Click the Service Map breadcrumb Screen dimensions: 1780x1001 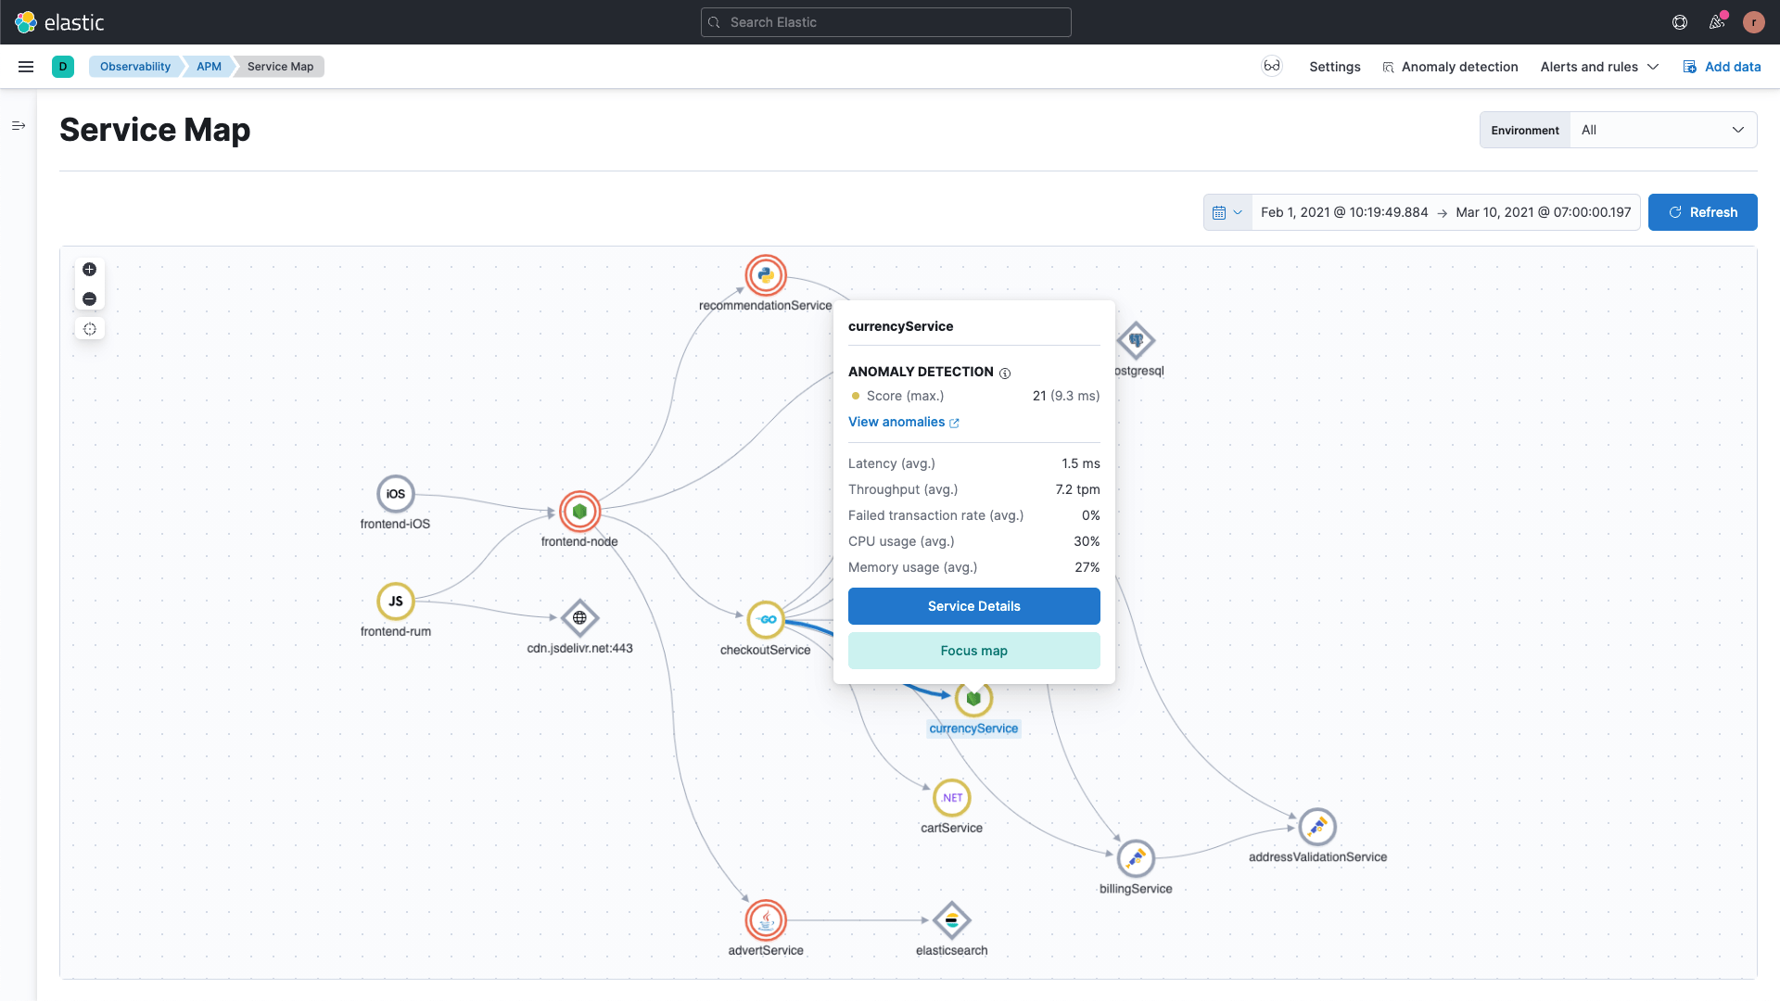280,67
